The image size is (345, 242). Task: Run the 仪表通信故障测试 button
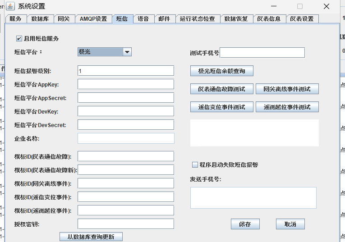pyautogui.click(x=221, y=89)
